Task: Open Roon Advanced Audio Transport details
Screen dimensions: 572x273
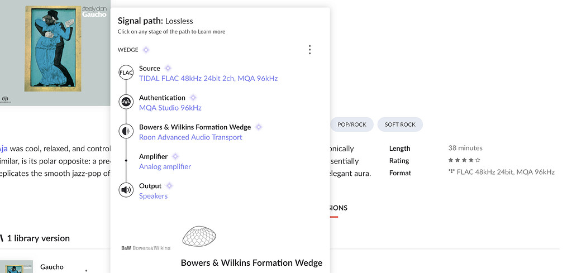Action: (x=190, y=137)
